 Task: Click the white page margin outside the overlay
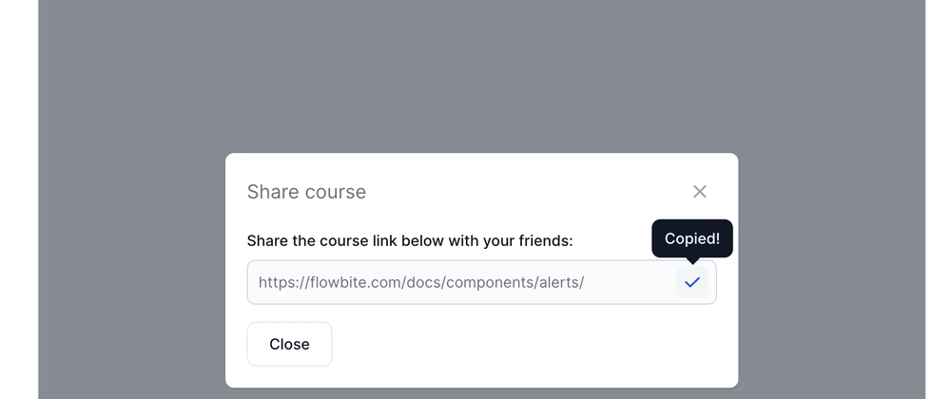click(x=18, y=199)
